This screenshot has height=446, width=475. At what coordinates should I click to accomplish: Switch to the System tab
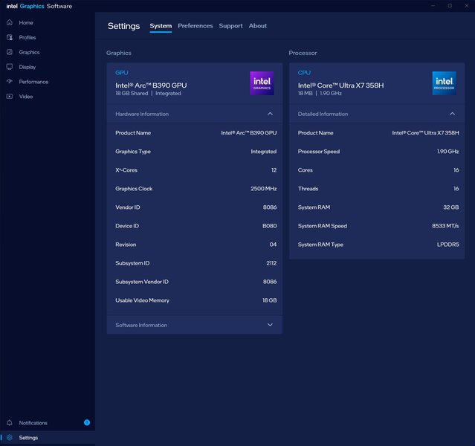(161, 26)
